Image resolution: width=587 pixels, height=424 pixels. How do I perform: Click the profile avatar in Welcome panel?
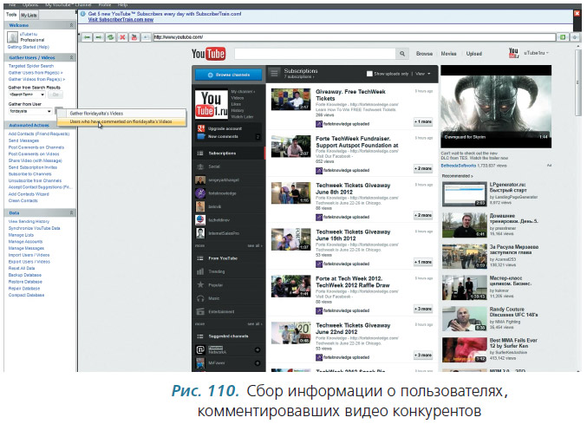click(x=12, y=37)
